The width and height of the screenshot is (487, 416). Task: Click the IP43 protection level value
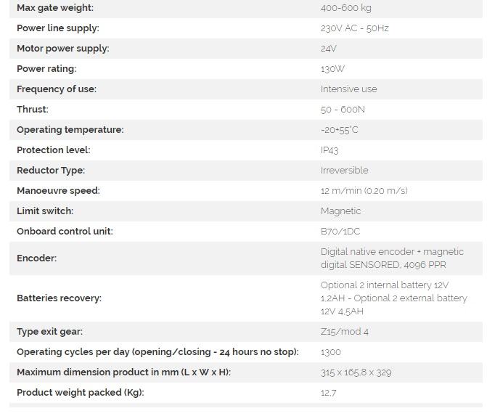point(330,150)
